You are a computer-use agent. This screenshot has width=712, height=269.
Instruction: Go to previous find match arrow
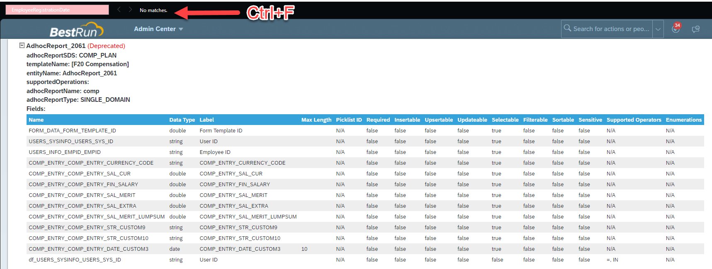[x=119, y=10]
